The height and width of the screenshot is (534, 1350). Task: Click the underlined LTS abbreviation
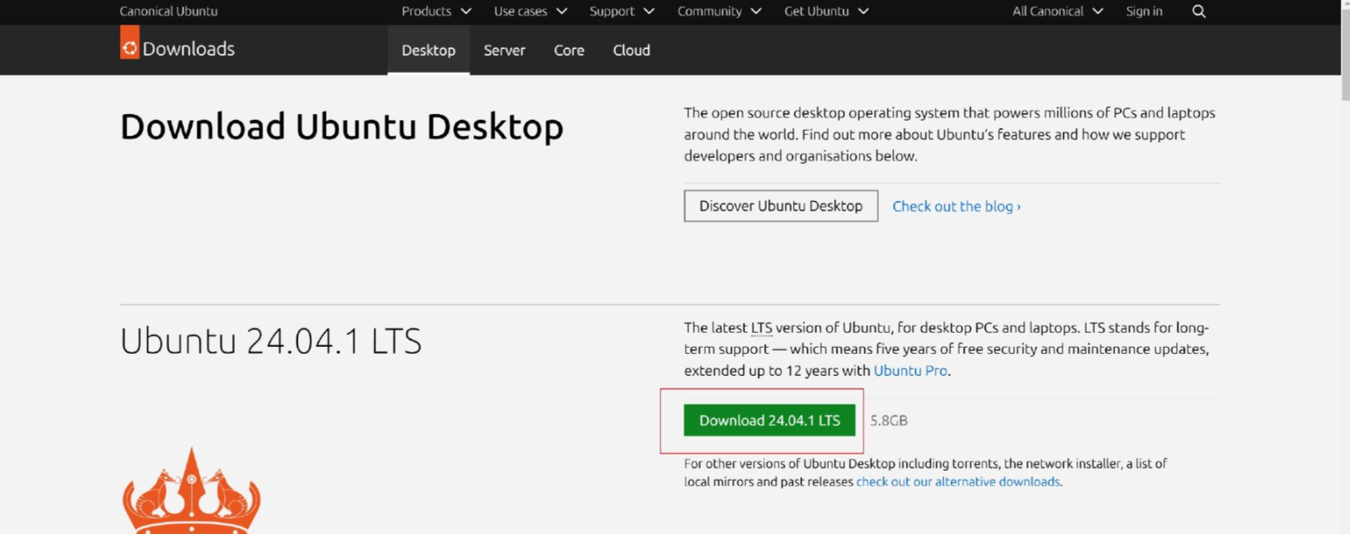[762, 327]
